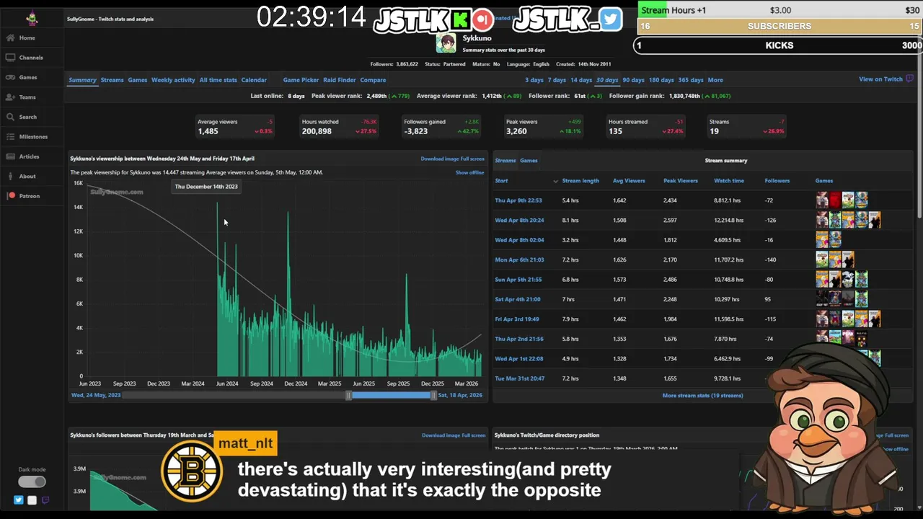Sort by the Followers column

click(777, 181)
